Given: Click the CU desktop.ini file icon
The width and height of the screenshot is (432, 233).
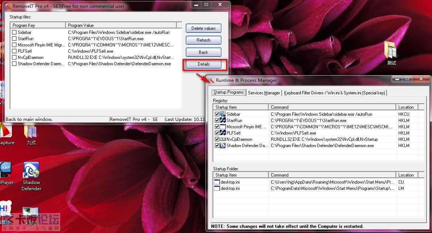Looking at the screenshot, I should [x=217, y=182].
